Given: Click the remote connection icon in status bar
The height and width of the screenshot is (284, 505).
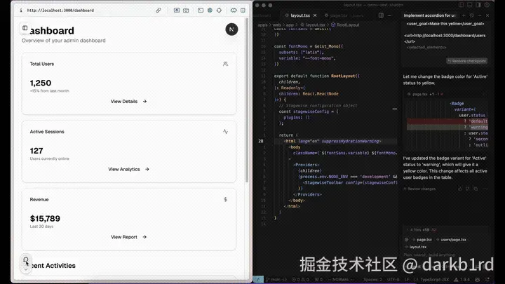Looking at the screenshot, I should [x=258, y=280].
